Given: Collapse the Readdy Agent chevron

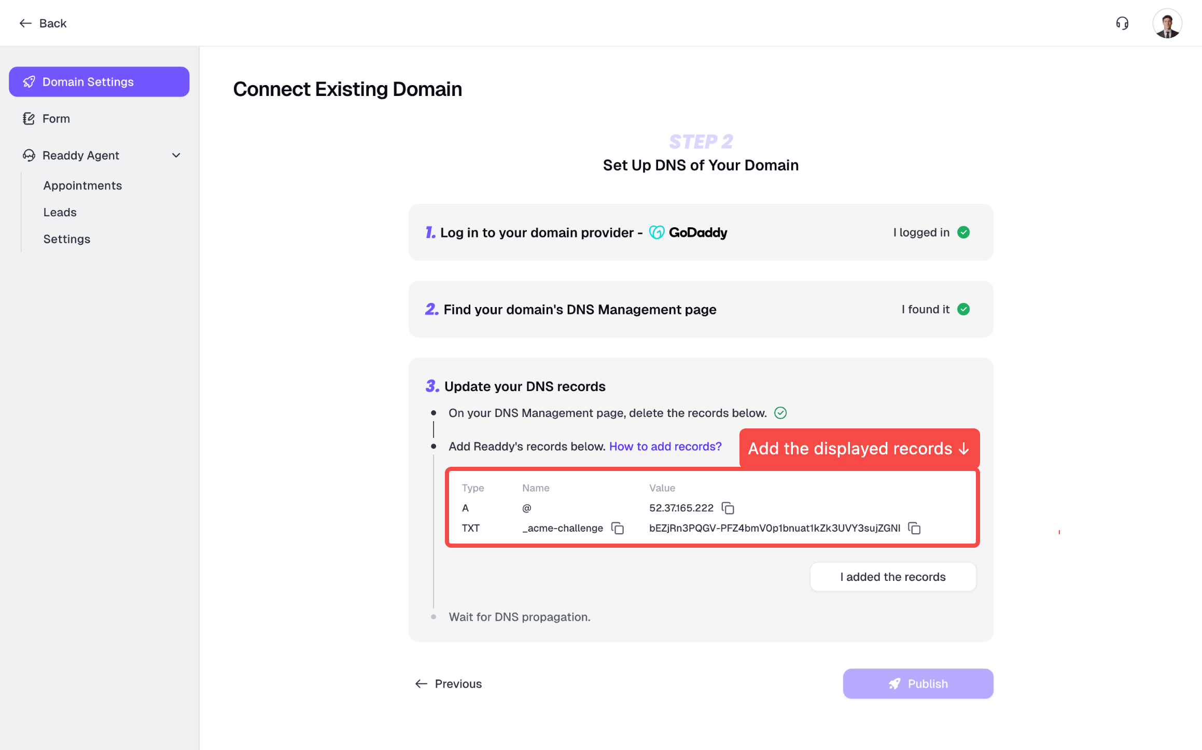Looking at the screenshot, I should click(x=176, y=156).
